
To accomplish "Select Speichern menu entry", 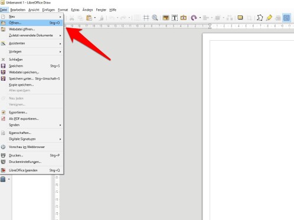I will pos(31,66).
